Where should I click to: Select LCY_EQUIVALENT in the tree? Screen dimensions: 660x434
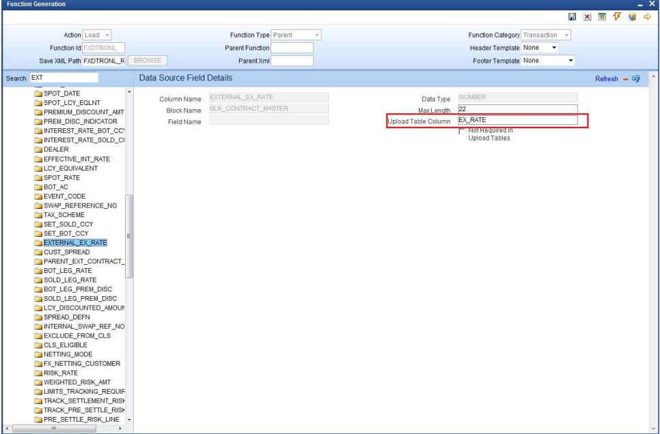click(71, 169)
